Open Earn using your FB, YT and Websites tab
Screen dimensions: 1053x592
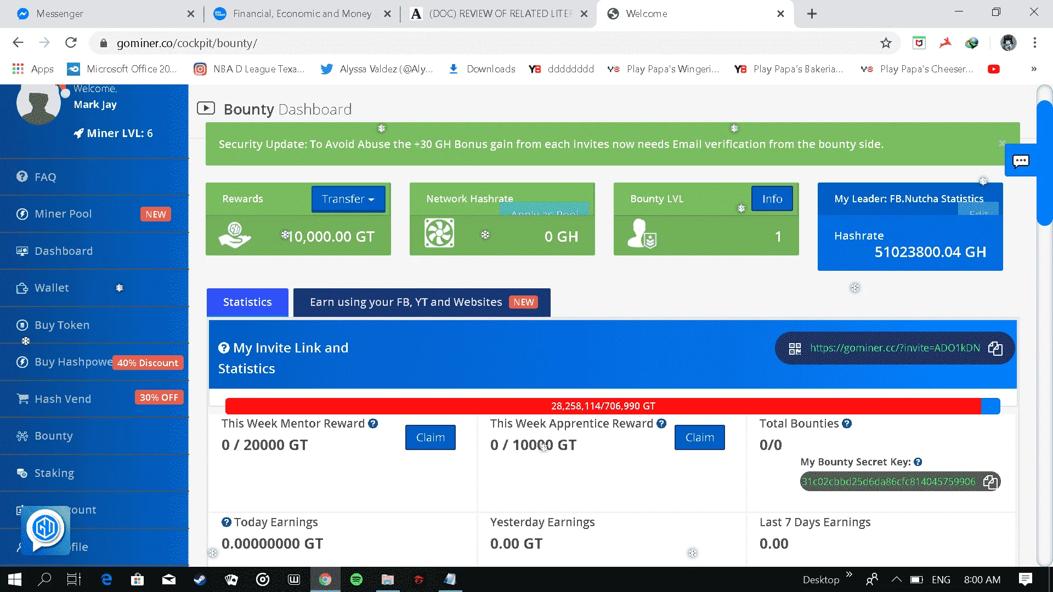click(x=422, y=302)
